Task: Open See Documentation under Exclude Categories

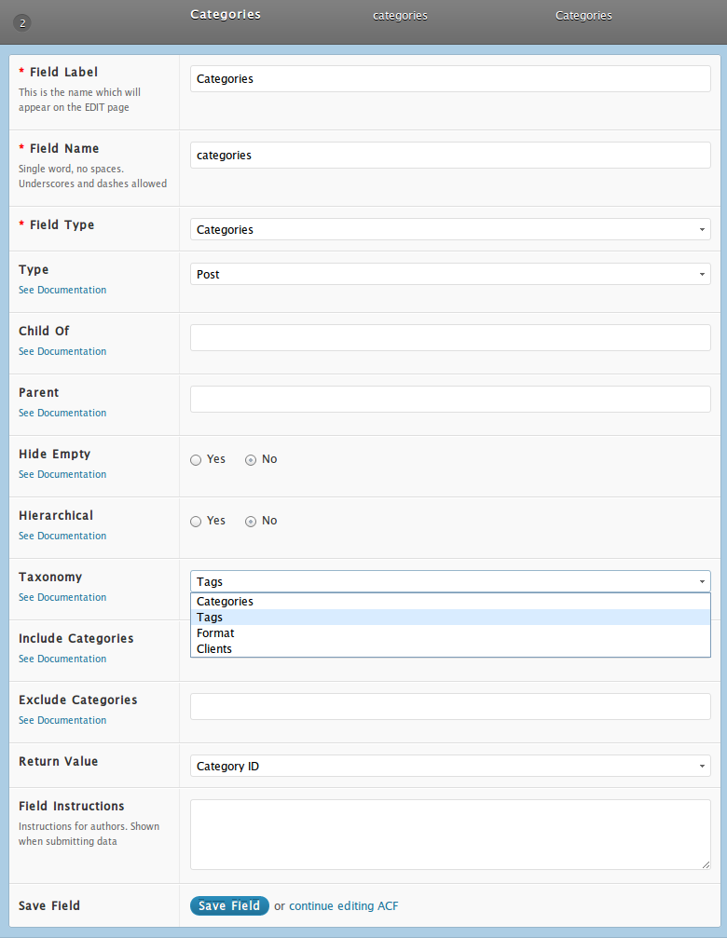Action: 62,720
